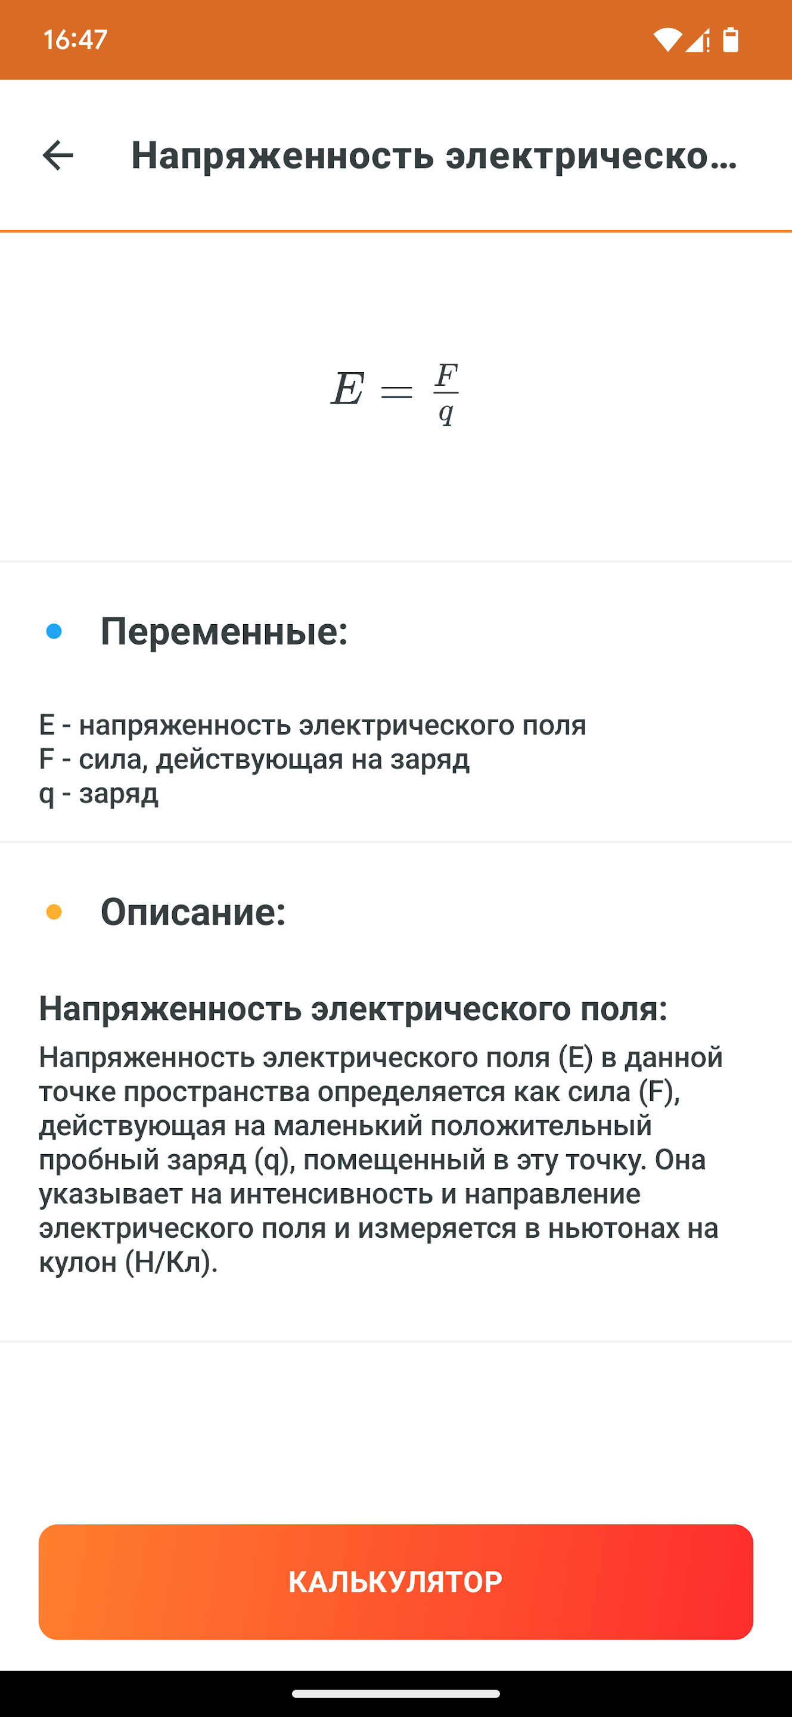792x1717 pixels.
Task: Tap the field description paragraph
Action: (x=380, y=1160)
